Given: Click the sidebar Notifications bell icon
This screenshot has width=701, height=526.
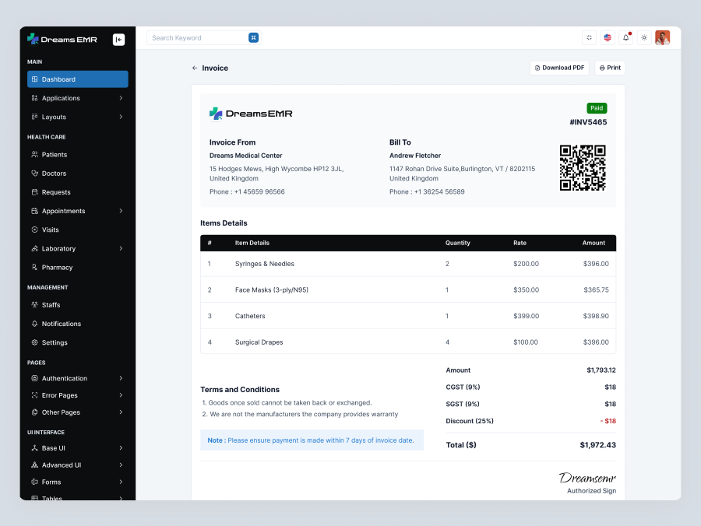Looking at the screenshot, I should click(34, 323).
